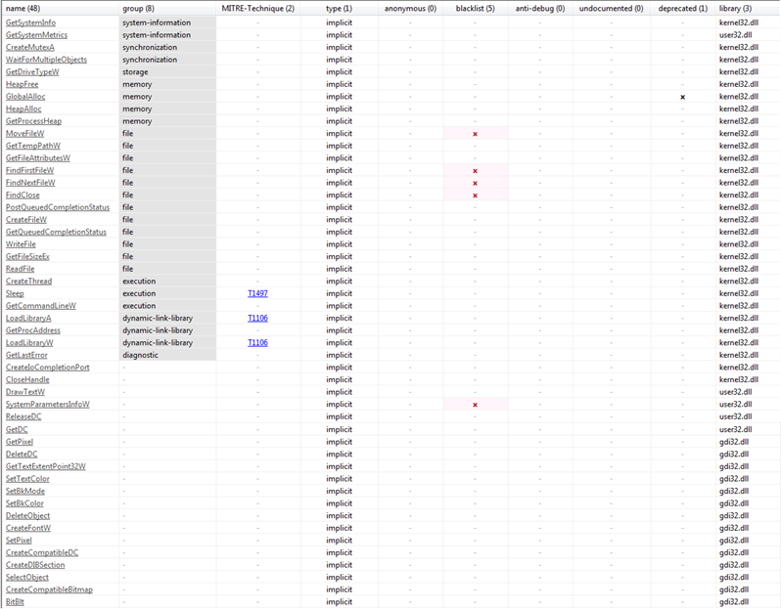The width and height of the screenshot is (781, 609).
Task: Open the FindNextFileW import link
Action: 30,183
